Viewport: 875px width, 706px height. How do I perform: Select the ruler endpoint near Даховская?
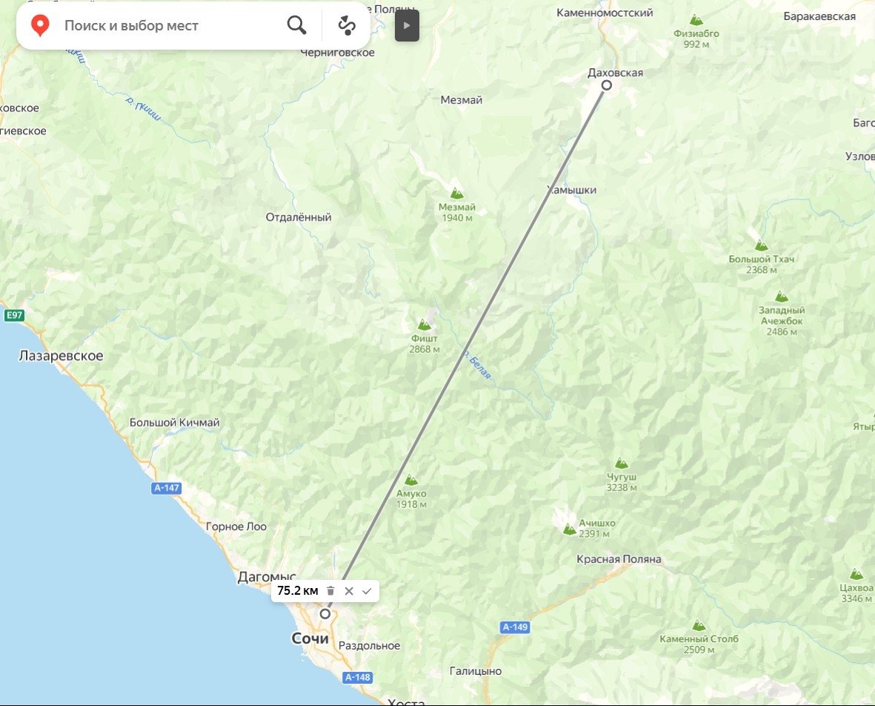coord(607,85)
